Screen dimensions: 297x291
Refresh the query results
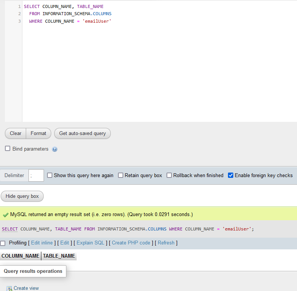(166, 243)
